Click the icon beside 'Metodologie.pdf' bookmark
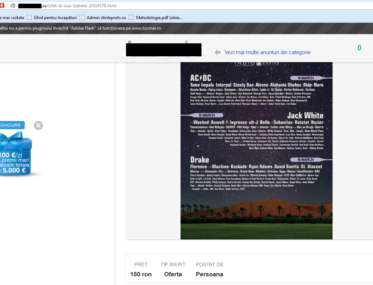This screenshot has height=285, width=373. coord(131,17)
